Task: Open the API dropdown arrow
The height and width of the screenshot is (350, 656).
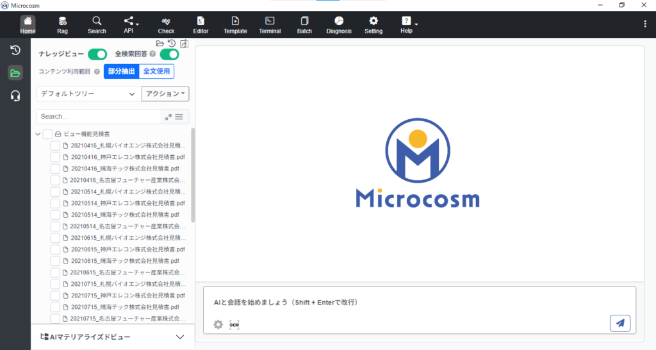Action: pos(137,24)
